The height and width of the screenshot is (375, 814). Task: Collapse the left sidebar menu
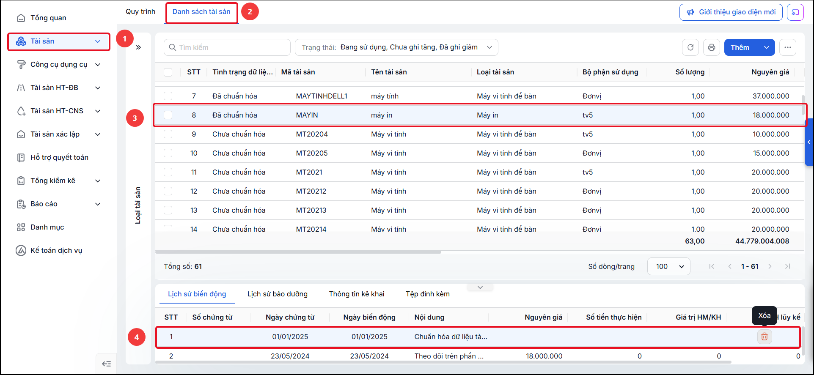pos(107,364)
